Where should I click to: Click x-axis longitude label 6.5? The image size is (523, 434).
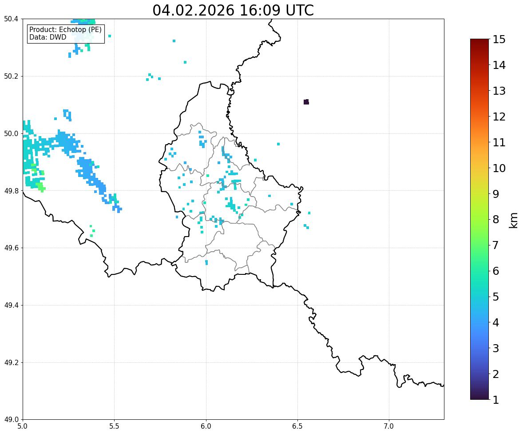[x=297, y=426]
